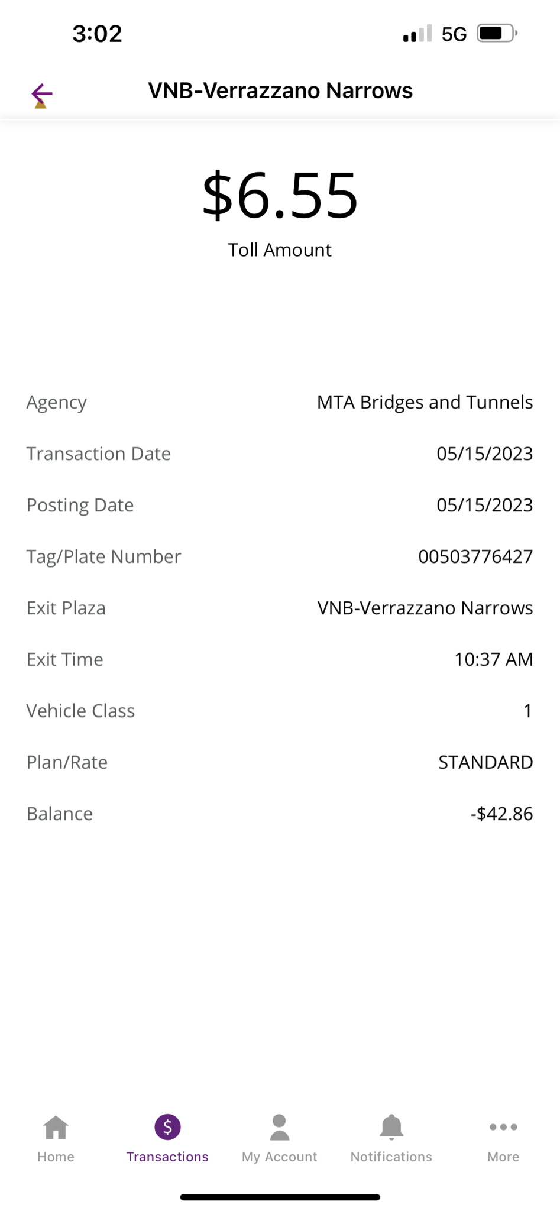Image resolution: width=560 pixels, height=1211 pixels.
Task: Open My Account person icon
Action: click(x=279, y=1127)
